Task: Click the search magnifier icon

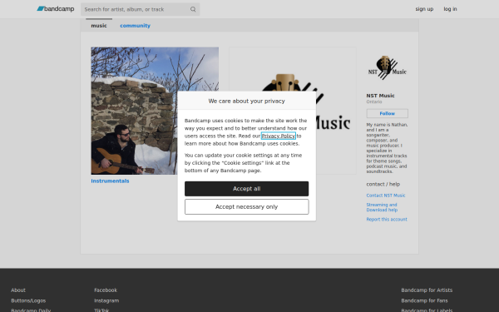Action: tap(193, 9)
